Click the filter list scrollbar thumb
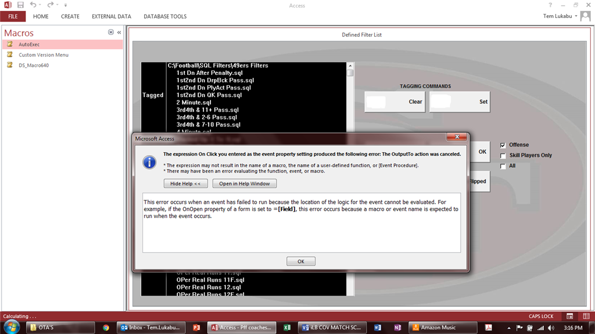This screenshot has width=595, height=334. click(x=350, y=73)
